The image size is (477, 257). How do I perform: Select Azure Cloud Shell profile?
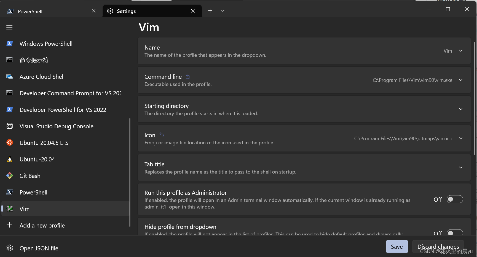pos(66,77)
